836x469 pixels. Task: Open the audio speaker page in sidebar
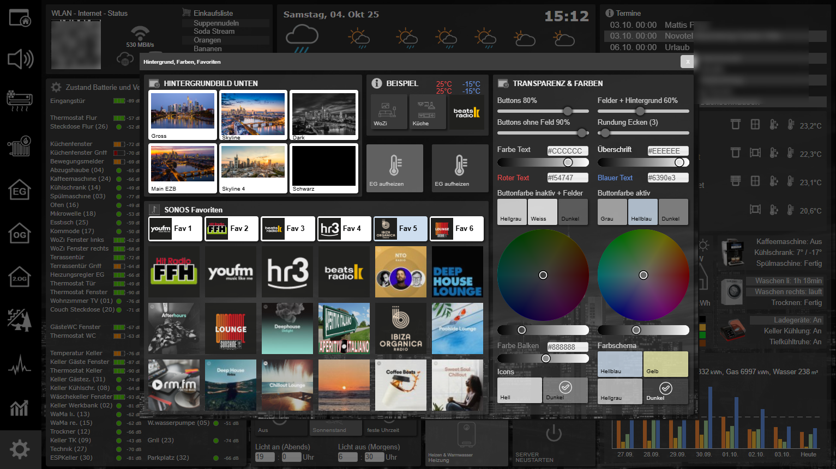[x=20, y=59]
